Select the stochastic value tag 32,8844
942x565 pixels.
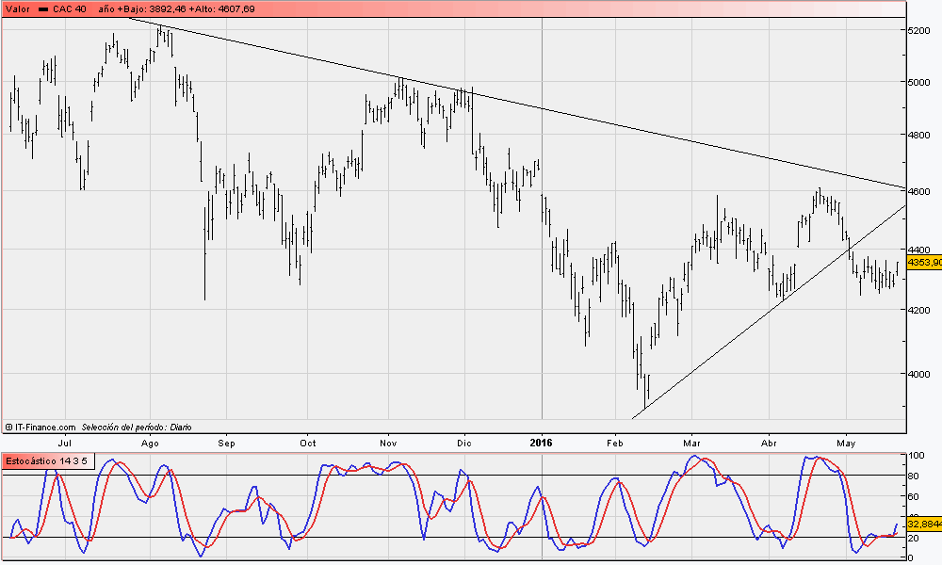pyautogui.click(x=923, y=523)
